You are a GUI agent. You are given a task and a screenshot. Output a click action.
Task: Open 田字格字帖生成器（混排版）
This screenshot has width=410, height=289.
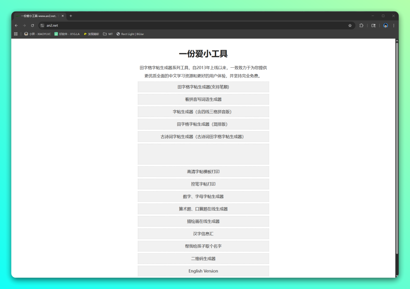click(203, 124)
